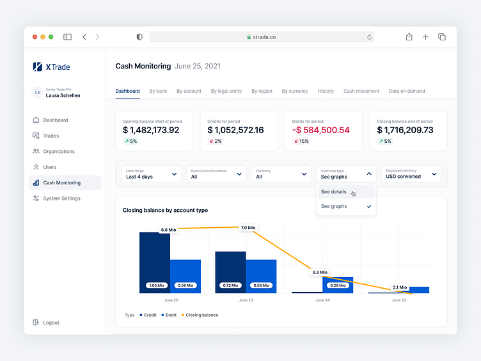Reload page using address bar refresh icon
Image resolution: width=481 pixels, height=361 pixels.
point(369,37)
